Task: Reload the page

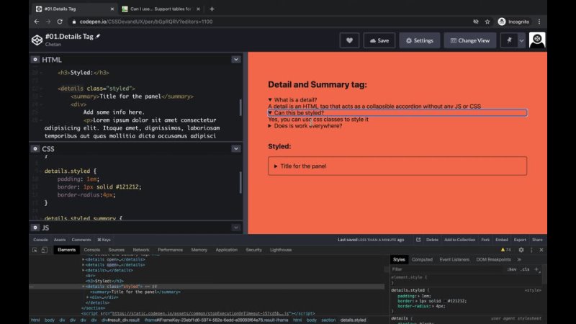Action: (60, 22)
